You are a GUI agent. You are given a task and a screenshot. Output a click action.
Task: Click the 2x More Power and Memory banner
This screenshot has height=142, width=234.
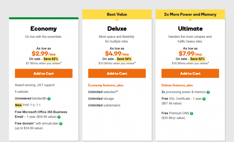(x=190, y=14)
